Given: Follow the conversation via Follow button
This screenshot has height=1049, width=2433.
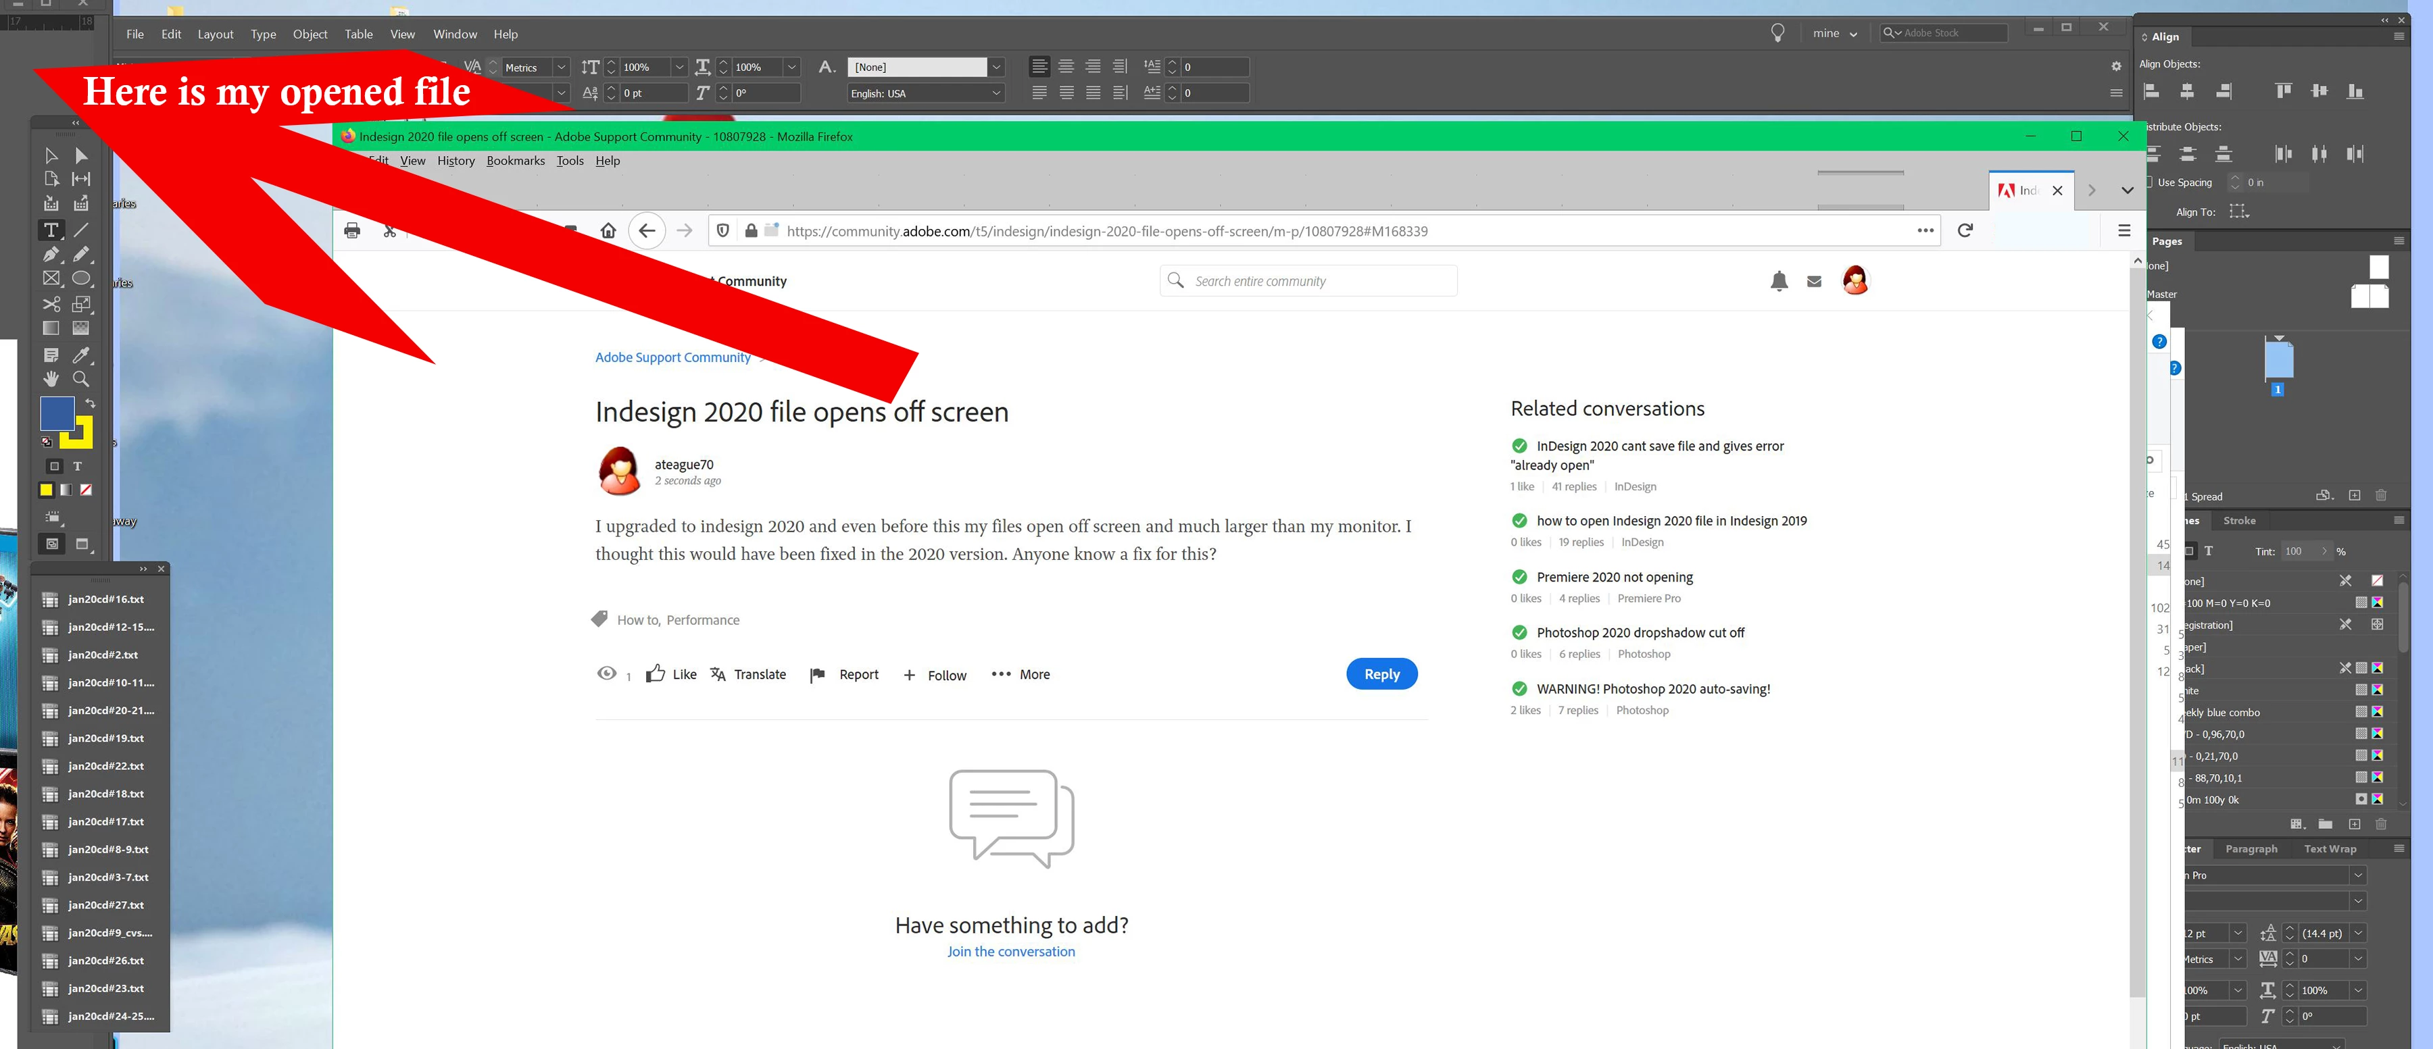Looking at the screenshot, I should tap(935, 675).
